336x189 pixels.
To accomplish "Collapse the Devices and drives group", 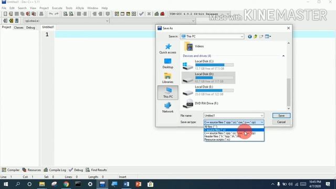I will click(283, 56).
